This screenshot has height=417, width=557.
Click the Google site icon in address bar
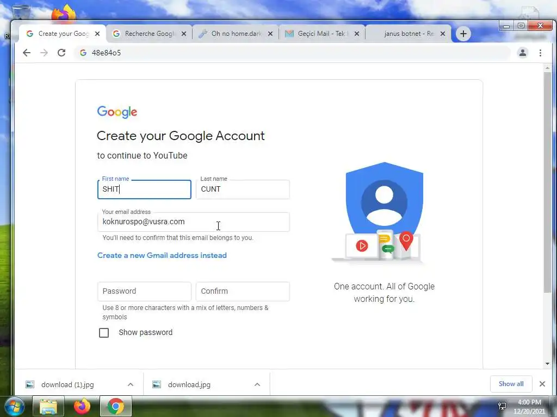[83, 53]
